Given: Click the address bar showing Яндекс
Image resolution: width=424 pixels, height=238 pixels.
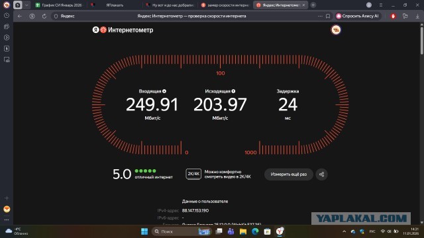Looking at the screenshot, I should pos(191,16).
